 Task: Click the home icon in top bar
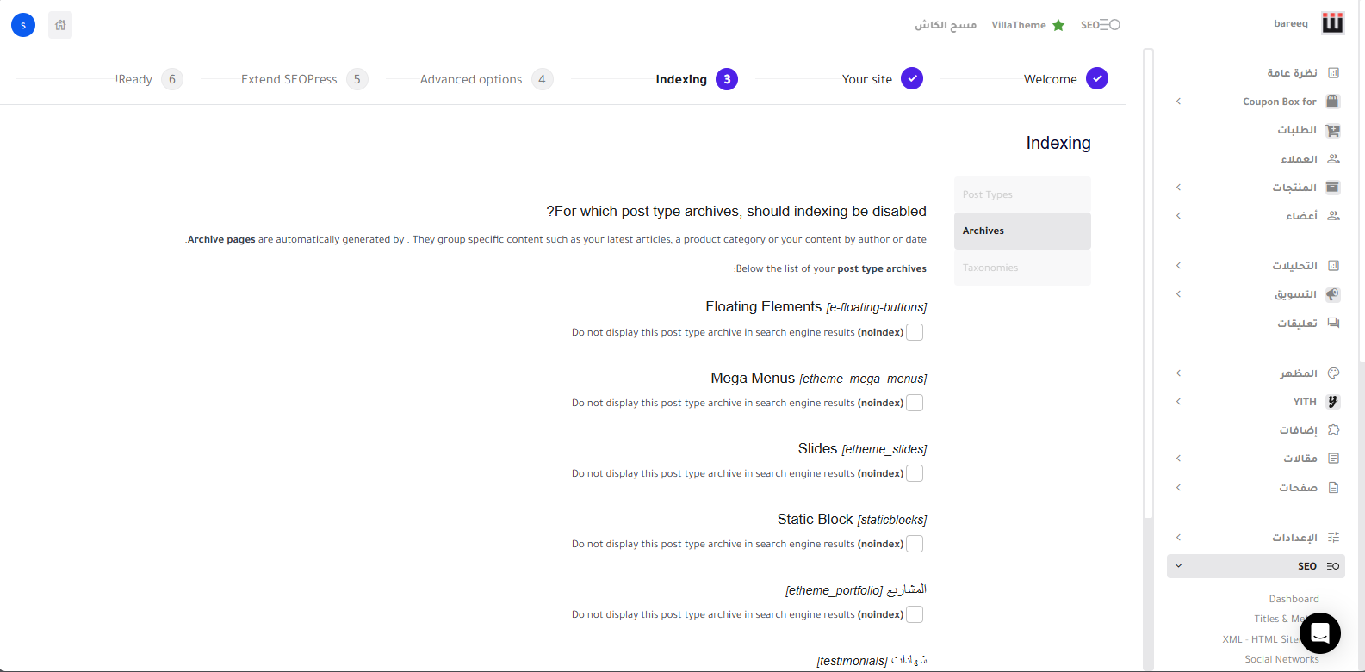[x=60, y=25]
